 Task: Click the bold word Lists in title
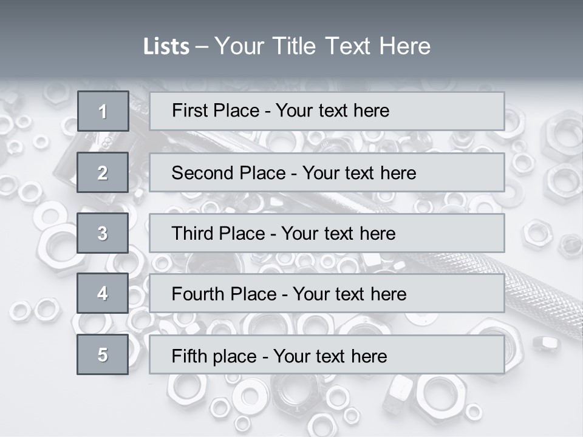click(x=166, y=47)
